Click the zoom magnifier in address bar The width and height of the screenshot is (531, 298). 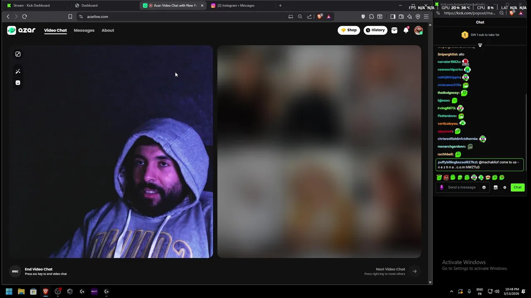(x=300, y=17)
